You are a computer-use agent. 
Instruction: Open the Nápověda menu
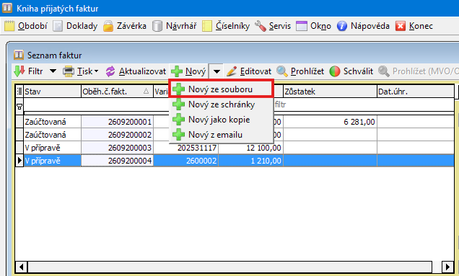point(370,26)
